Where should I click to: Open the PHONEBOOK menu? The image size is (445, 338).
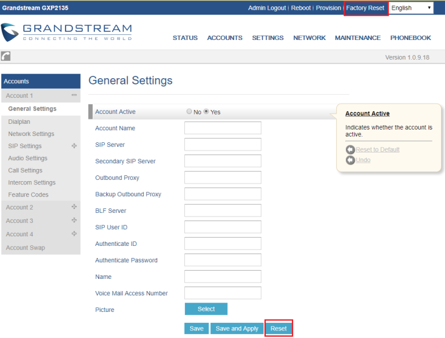(x=410, y=38)
